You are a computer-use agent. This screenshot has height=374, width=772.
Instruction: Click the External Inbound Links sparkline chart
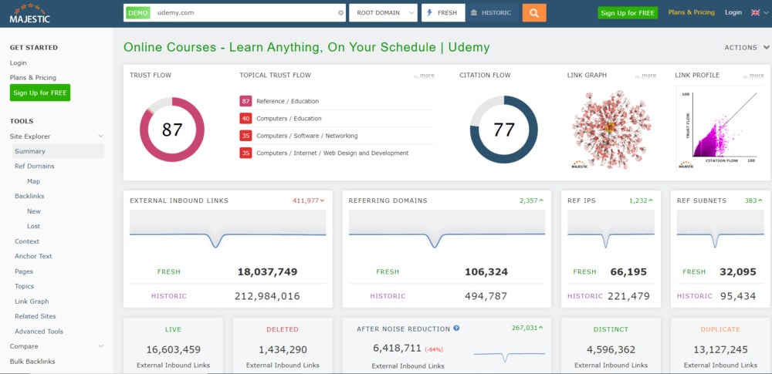coord(228,229)
